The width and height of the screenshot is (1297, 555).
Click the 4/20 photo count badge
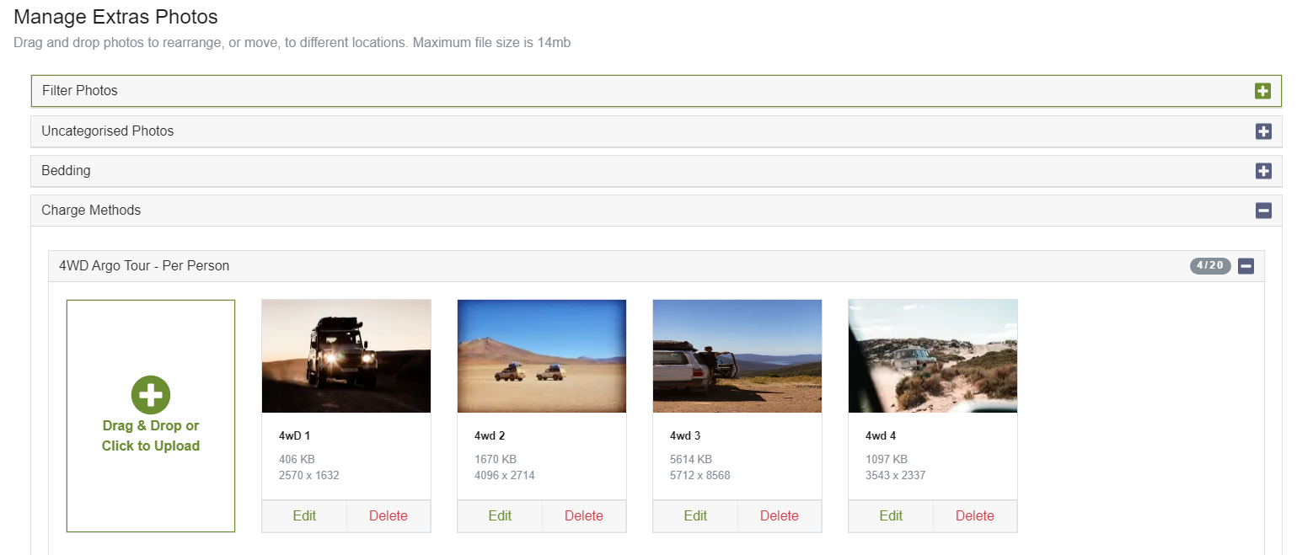(x=1210, y=266)
